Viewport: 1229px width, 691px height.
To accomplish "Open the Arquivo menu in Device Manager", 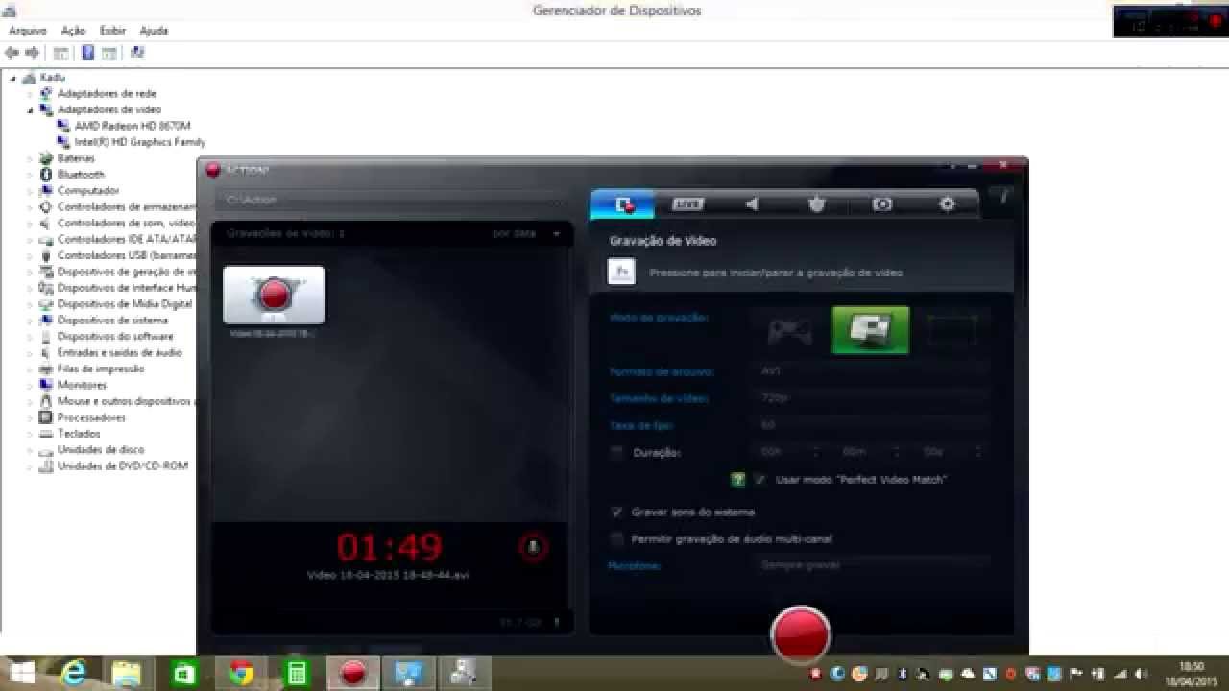I will click(28, 31).
